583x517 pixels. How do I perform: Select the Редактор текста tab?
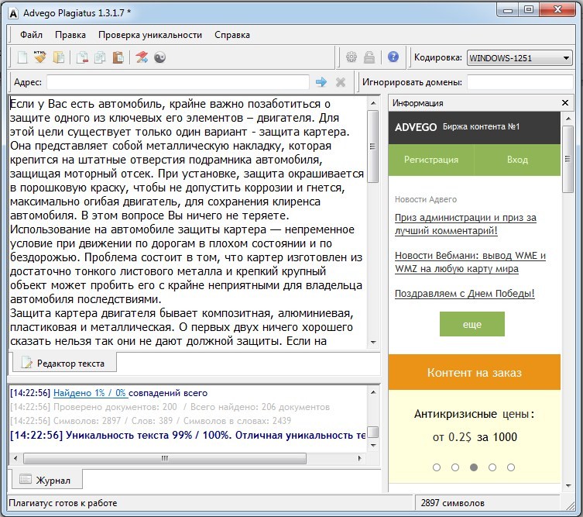point(64,363)
